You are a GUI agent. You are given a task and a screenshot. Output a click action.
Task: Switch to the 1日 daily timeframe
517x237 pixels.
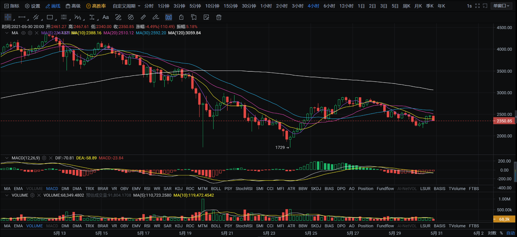361,6
